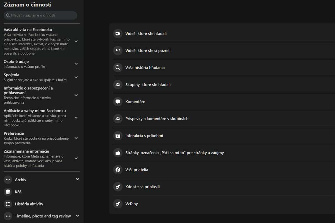Click the Záznam o činnosti page title

(x=28, y=5)
